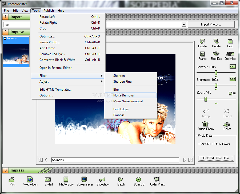240x194 pixels.
Task: Select Add Frame... menu entry
Action: pyautogui.click(x=67, y=48)
